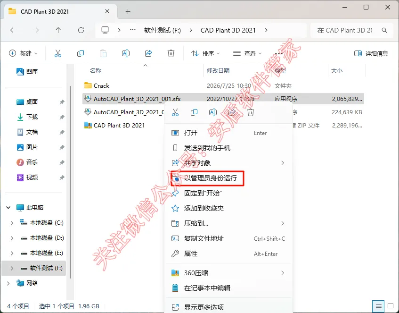
Task: Choose 显示更多选项
Action: click(228, 307)
